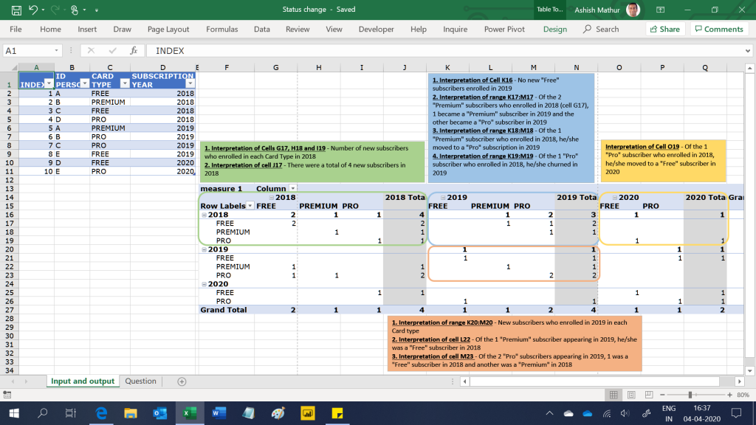Open Task View on the taskbar
Image resolution: width=756 pixels, height=425 pixels.
click(70, 413)
